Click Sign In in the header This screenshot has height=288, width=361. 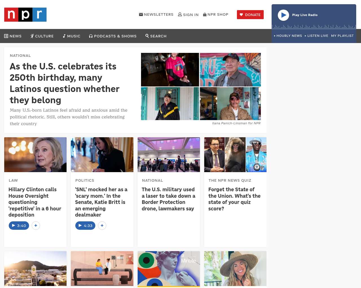click(188, 15)
